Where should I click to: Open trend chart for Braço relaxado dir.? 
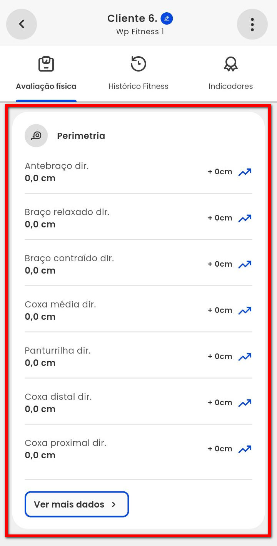(245, 218)
